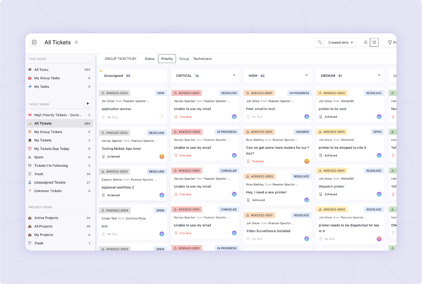This screenshot has height=284, width=422.
Task: Switch to list view layout
Action: coord(366,42)
